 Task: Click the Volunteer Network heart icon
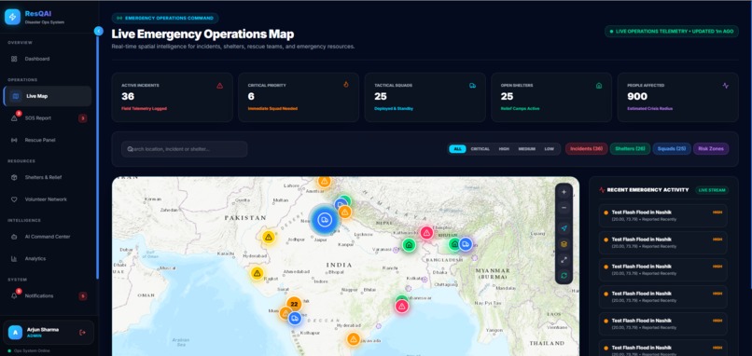[x=14, y=199]
